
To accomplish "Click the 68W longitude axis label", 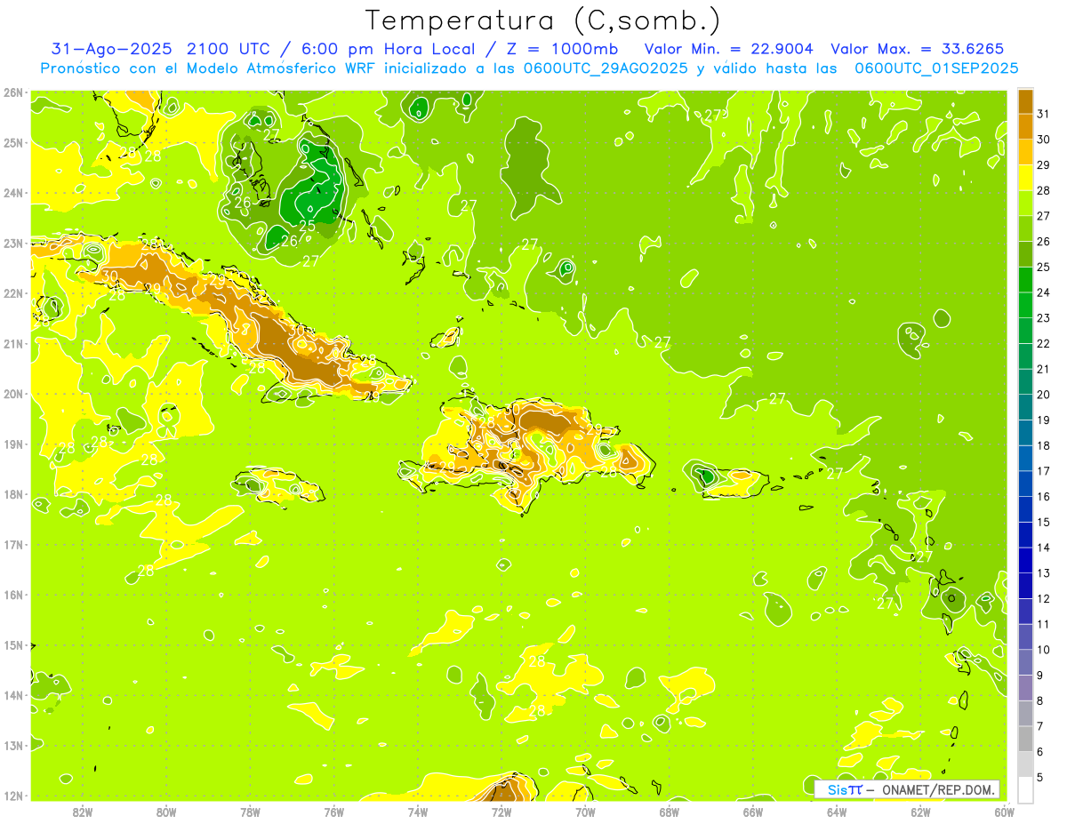I will (669, 812).
